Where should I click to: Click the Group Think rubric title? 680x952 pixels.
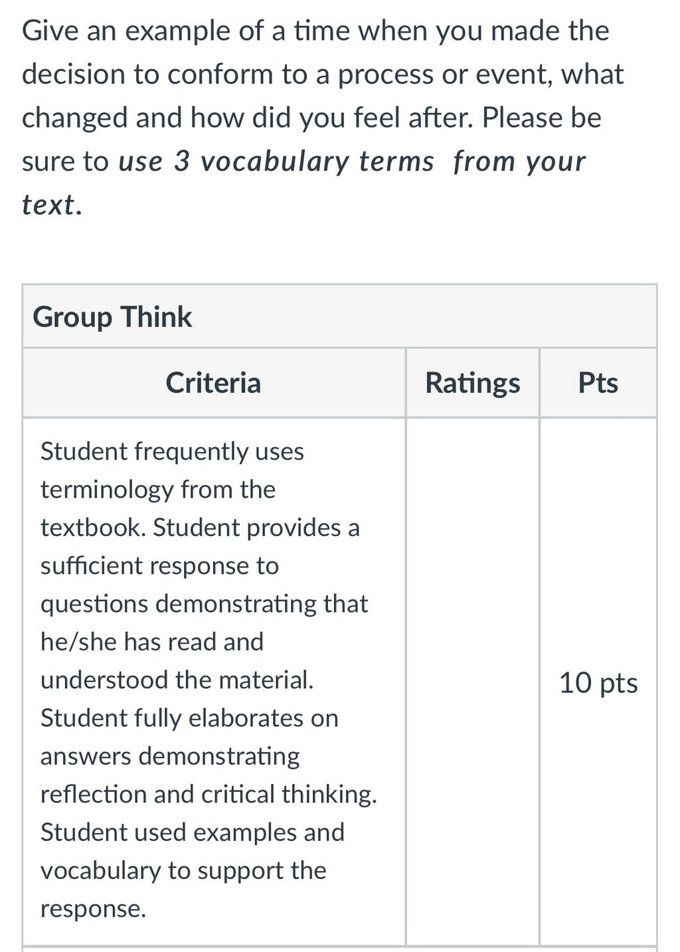[x=112, y=317]
